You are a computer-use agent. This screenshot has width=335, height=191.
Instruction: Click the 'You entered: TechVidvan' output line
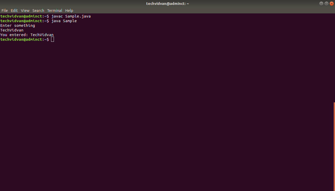27,35
